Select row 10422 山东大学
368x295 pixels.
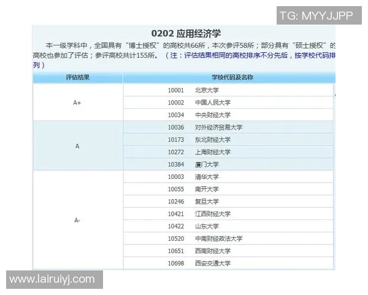click(x=228, y=226)
